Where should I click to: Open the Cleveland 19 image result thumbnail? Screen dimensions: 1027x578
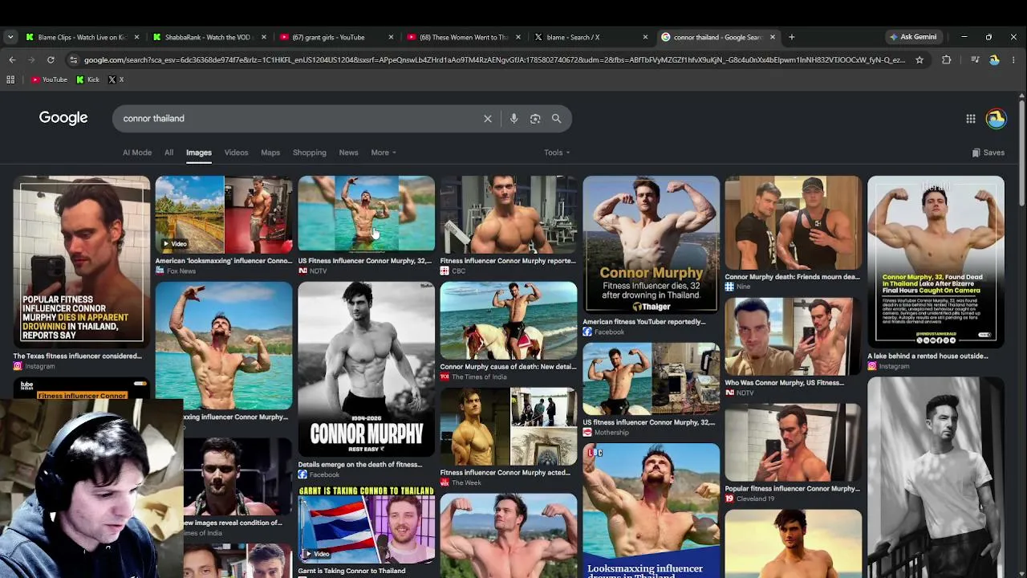[x=794, y=442]
